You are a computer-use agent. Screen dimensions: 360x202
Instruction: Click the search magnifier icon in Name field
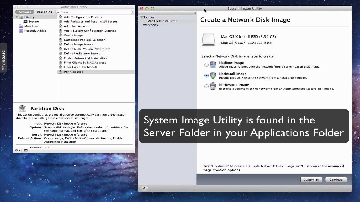(x=58, y=12)
